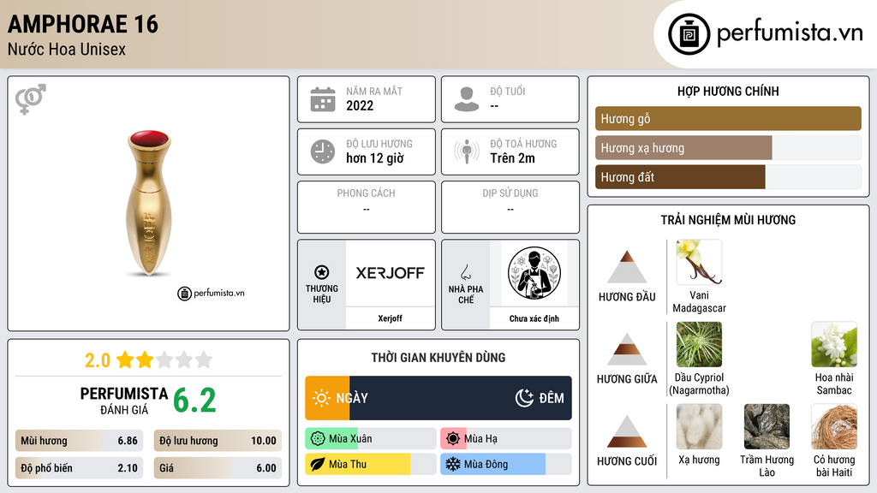Click the NGÀY day segment

328,398
